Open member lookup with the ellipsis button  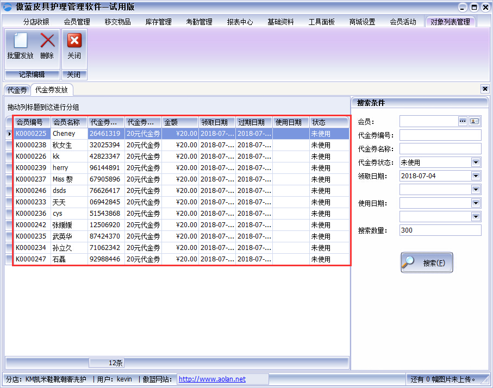463,121
